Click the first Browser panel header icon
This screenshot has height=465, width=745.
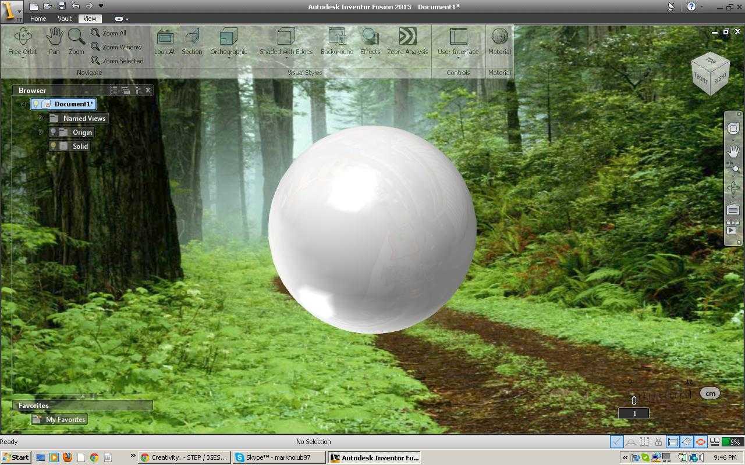[114, 90]
